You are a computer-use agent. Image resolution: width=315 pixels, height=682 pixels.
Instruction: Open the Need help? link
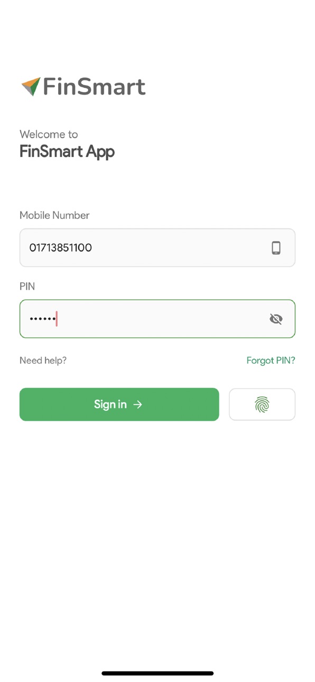click(x=43, y=361)
